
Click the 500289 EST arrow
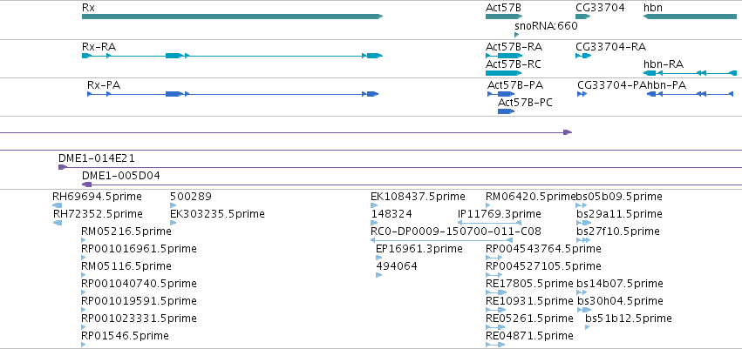(173, 205)
